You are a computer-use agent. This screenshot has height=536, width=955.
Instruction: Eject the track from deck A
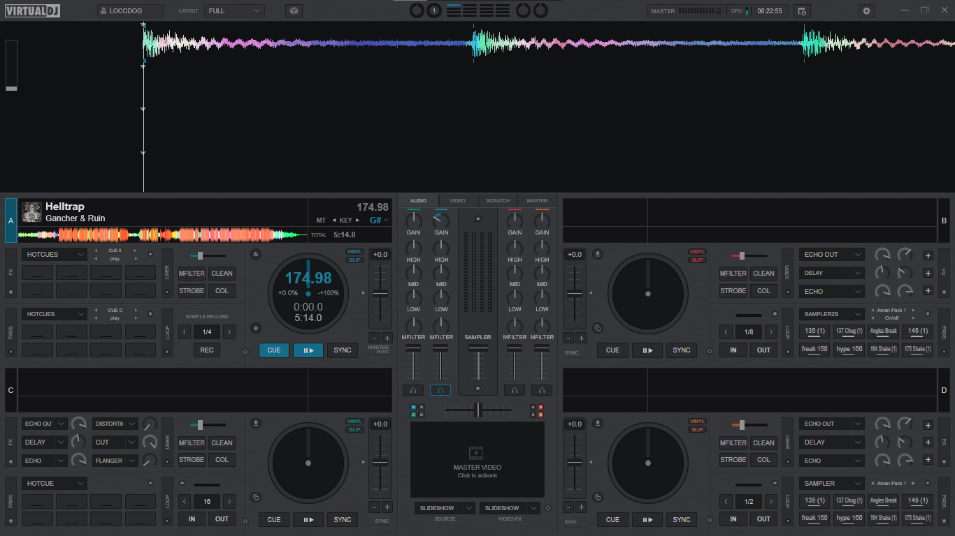256,254
